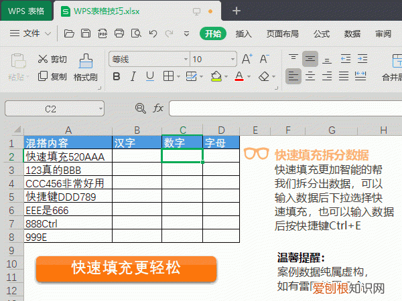
Task: Open the cell style dropdown arrow
Action: [201, 76]
